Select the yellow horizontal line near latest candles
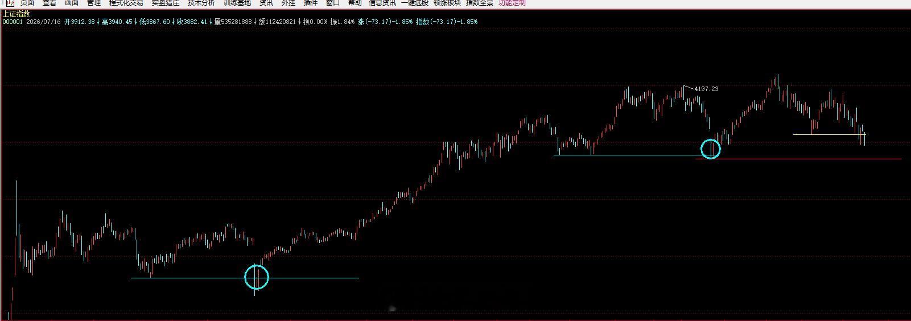The height and width of the screenshot is (321, 911). point(830,134)
